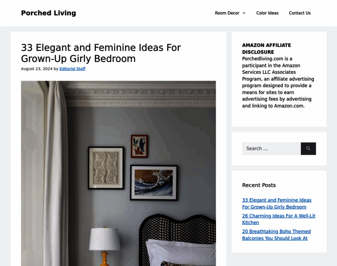Expand the Room Decor dropdown chevron
The width and height of the screenshot is (337, 266).
click(244, 13)
